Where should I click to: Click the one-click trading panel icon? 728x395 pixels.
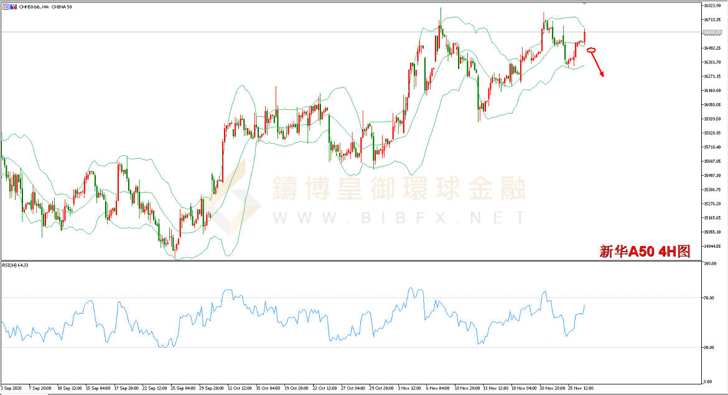(x=5, y=6)
